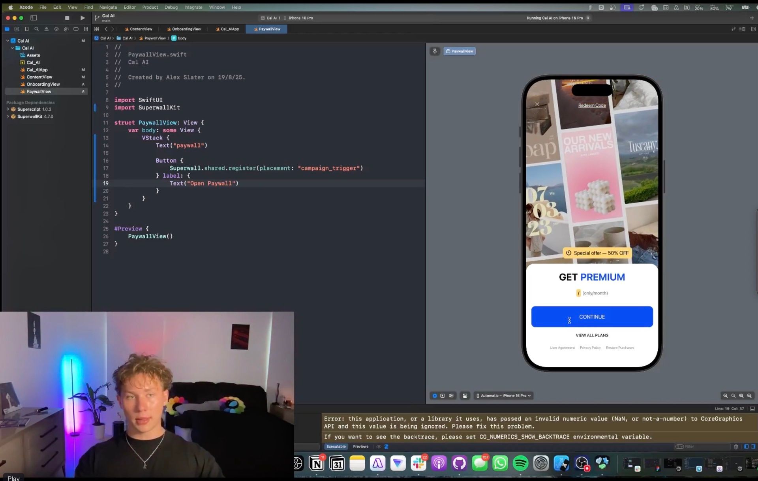Screen dimensions: 758x481
Task: Click the live preview mode button
Action: pyautogui.click(x=435, y=396)
